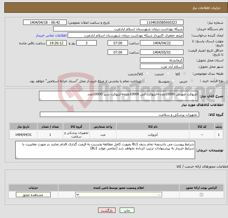
Task: Click the نام کالا column header
Action: pos(153,127)
